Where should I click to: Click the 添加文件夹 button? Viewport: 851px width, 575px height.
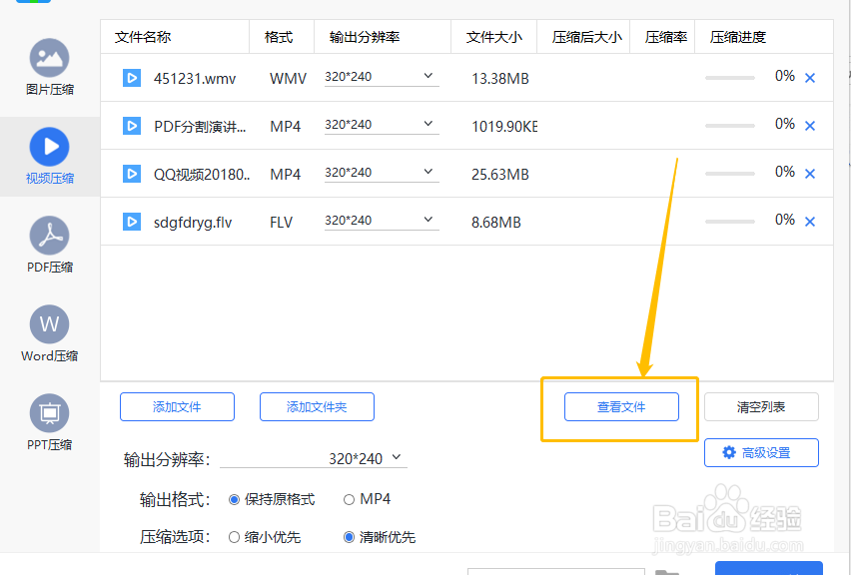coord(317,407)
